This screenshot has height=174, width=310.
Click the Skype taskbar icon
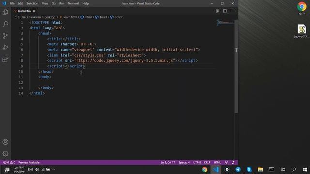[x=249, y=170]
